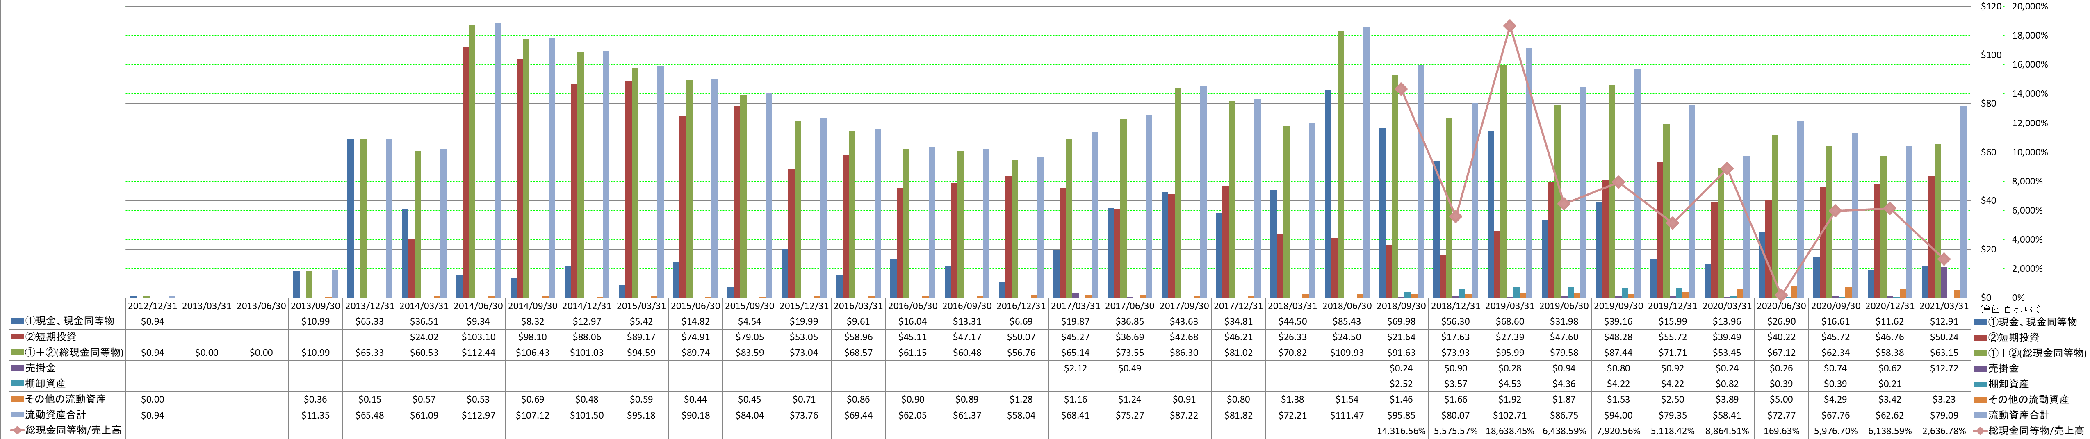Click the ratio line marker at 2018/09/30

tap(1401, 89)
